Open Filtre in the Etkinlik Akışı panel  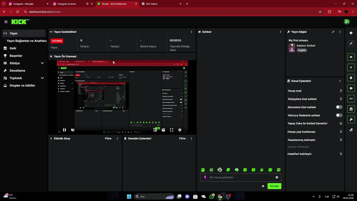pos(108,138)
